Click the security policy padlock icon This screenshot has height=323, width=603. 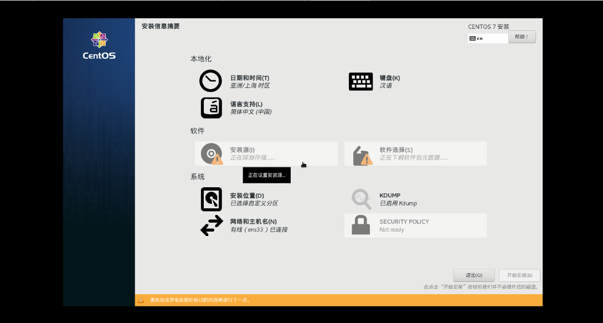360,225
